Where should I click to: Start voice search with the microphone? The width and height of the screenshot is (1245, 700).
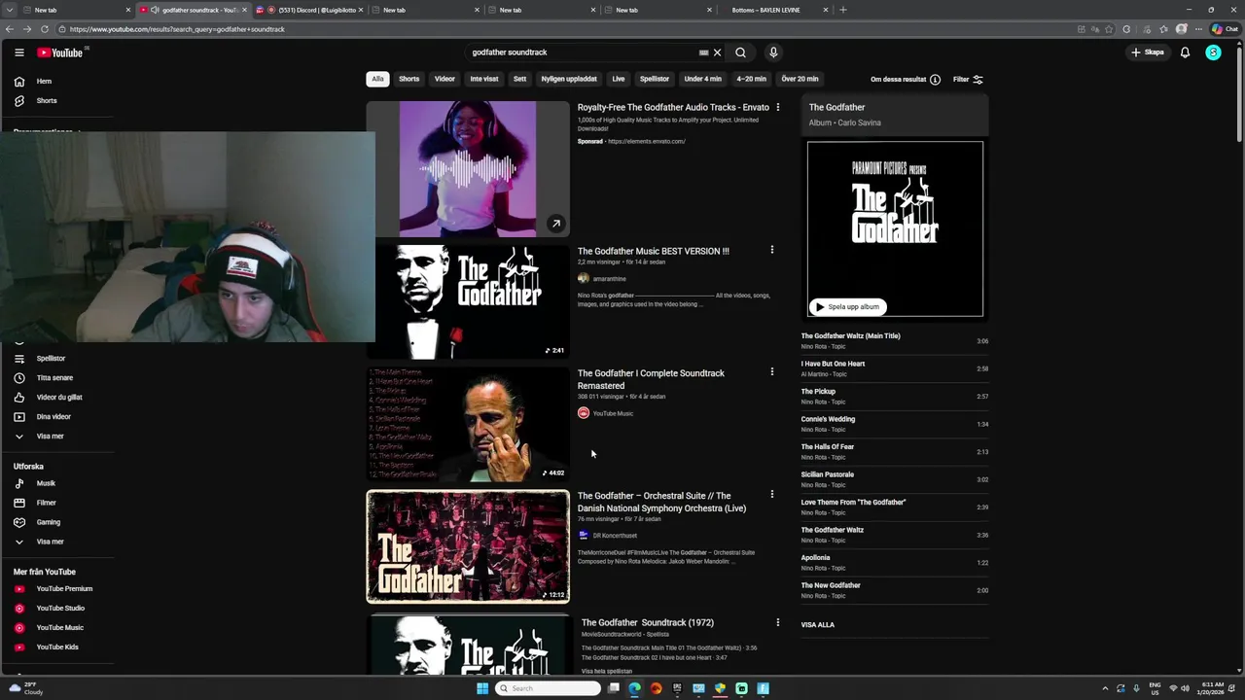pos(773,52)
